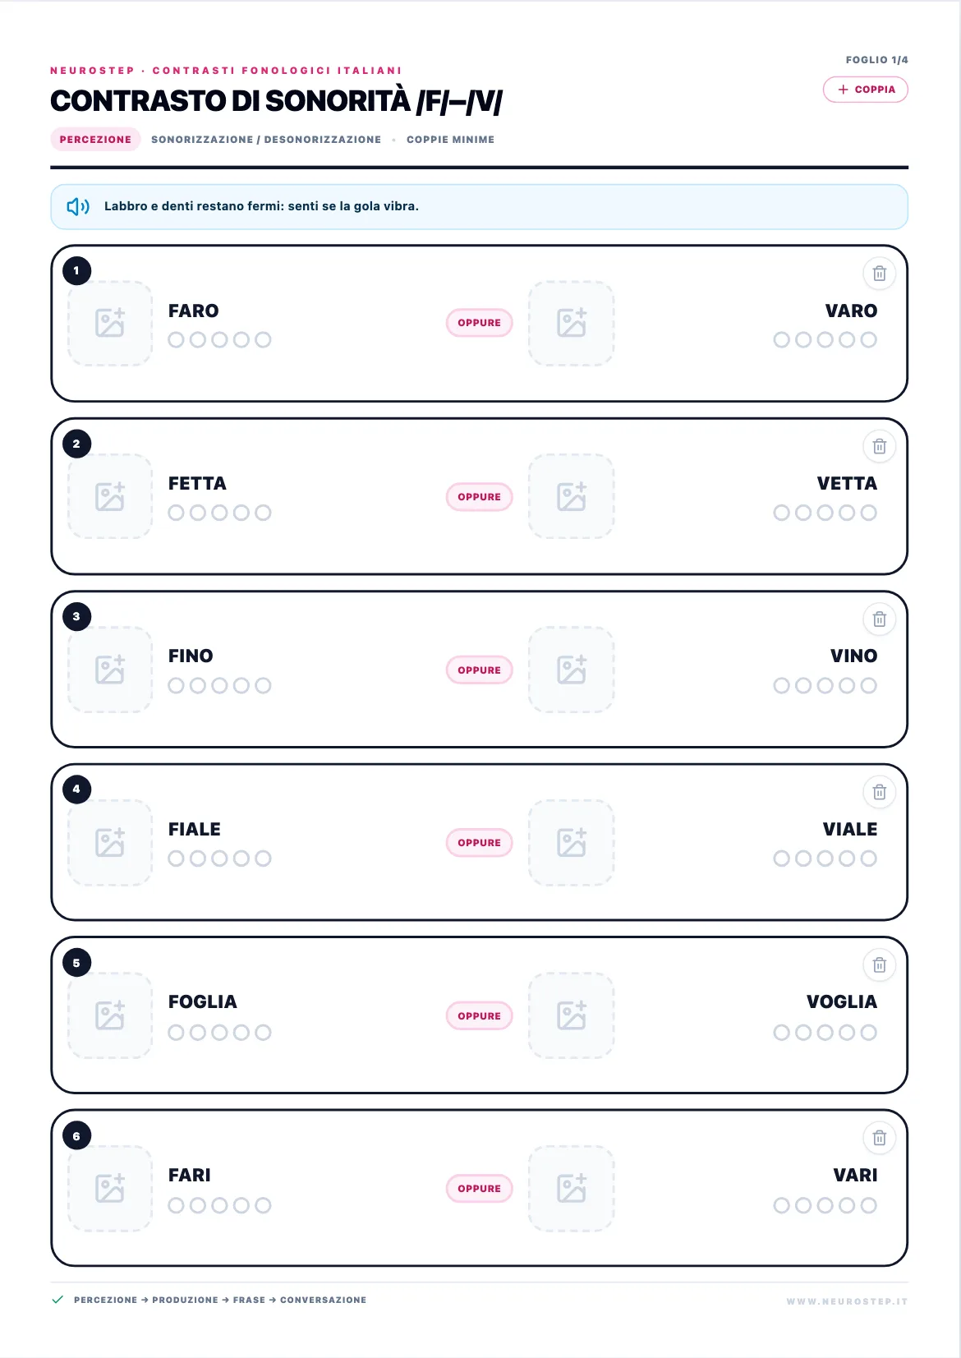The width and height of the screenshot is (961, 1358).
Task: Add image for the word FARO
Action: tap(110, 323)
